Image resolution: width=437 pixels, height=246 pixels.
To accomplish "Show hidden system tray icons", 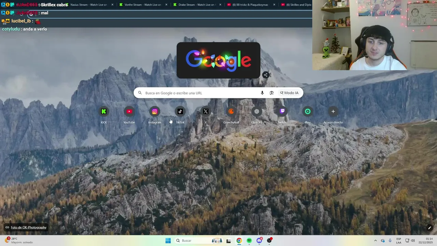I will (x=375, y=241).
